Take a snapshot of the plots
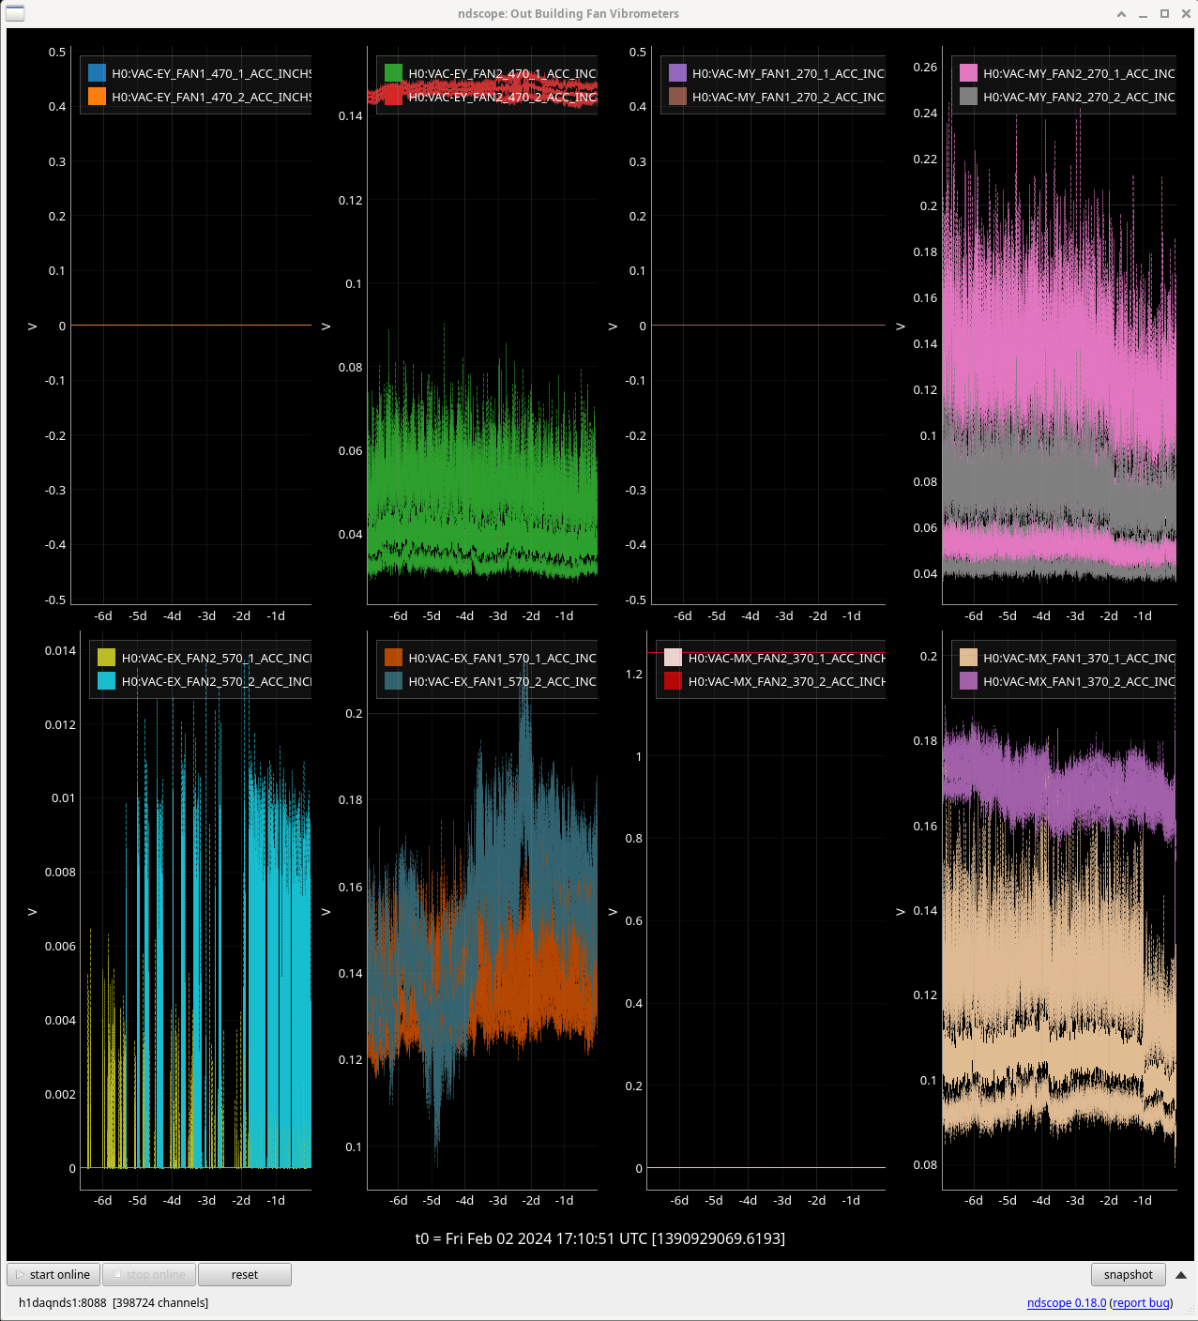Screen dimensions: 1198x1321 pos(1128,1274)
